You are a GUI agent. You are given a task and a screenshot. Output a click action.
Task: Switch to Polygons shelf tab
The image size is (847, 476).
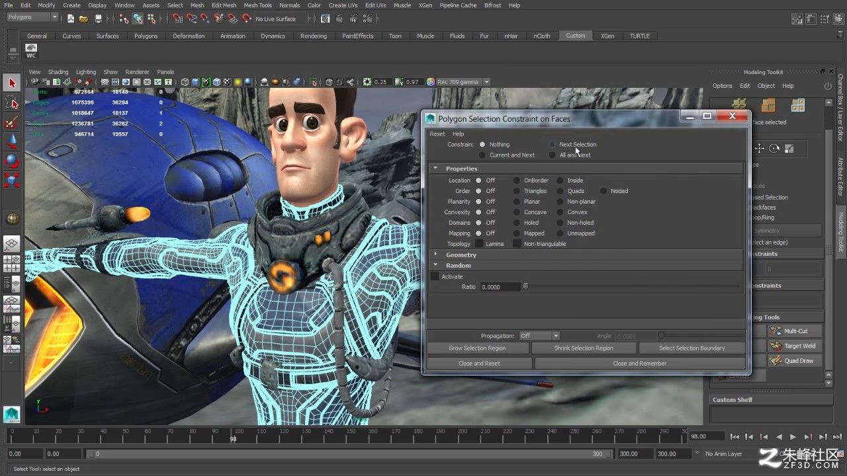146,36
